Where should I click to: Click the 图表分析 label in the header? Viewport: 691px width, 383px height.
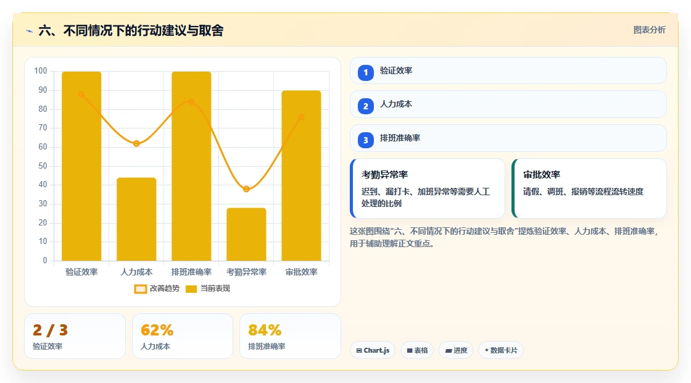coord(650,30)
